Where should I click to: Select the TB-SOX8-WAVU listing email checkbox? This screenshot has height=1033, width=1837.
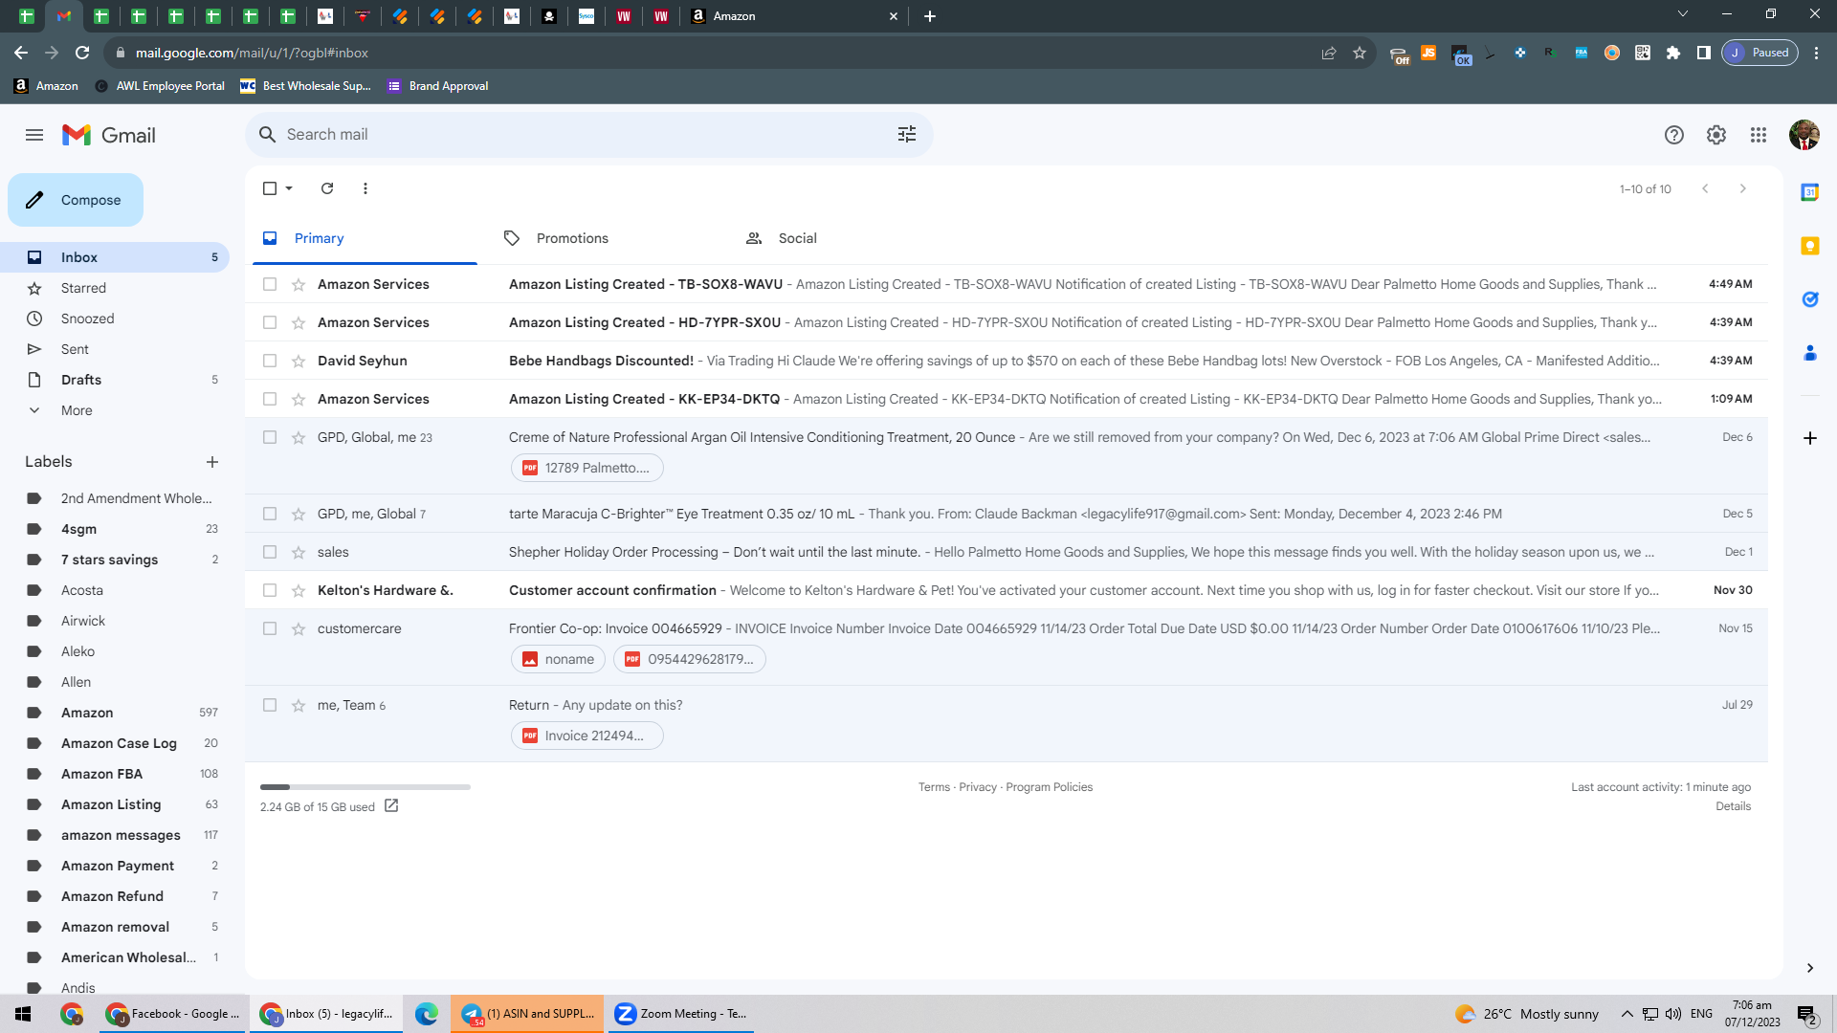(x=270, y=284)
